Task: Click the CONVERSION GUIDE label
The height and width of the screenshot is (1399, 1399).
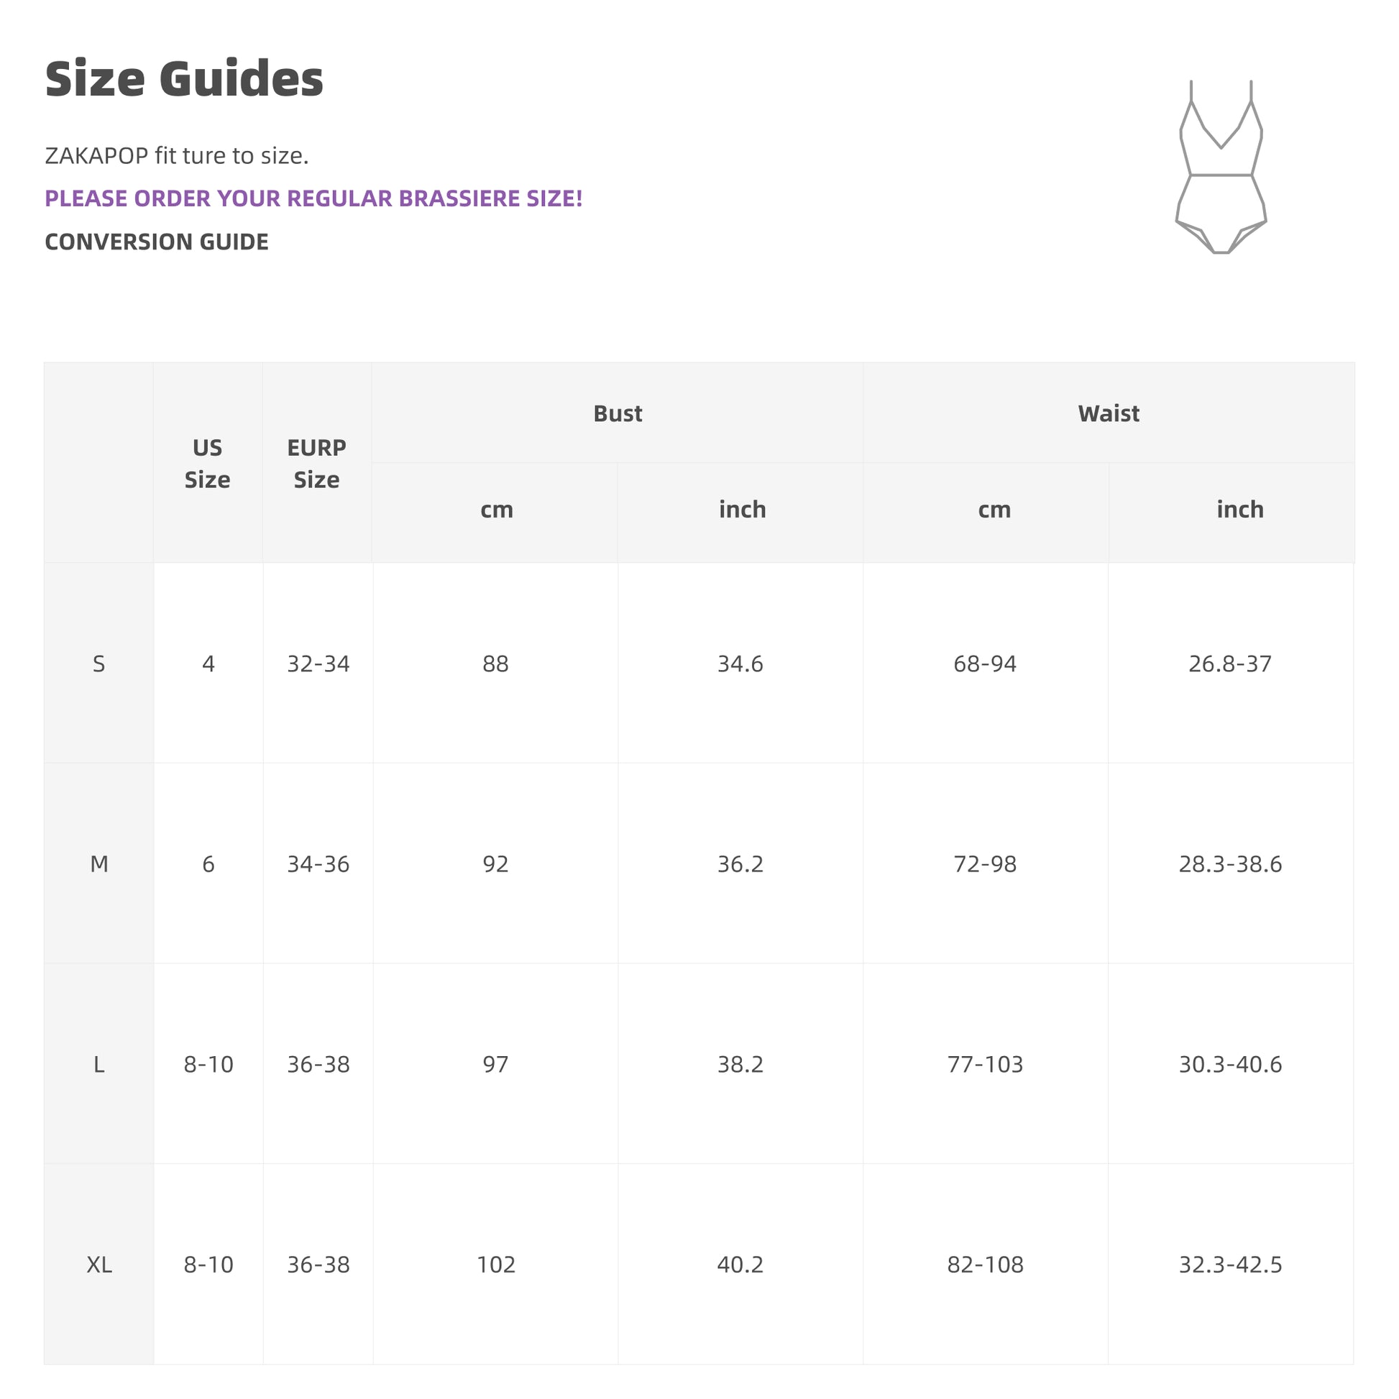Action: pos(157,242)
